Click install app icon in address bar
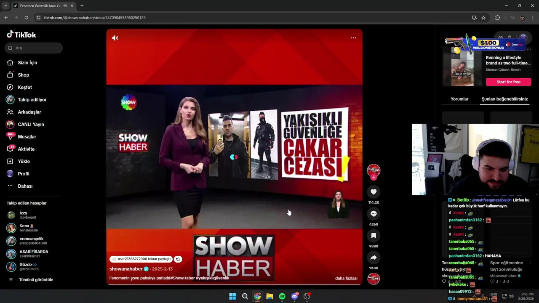 [x=474, y=18]
